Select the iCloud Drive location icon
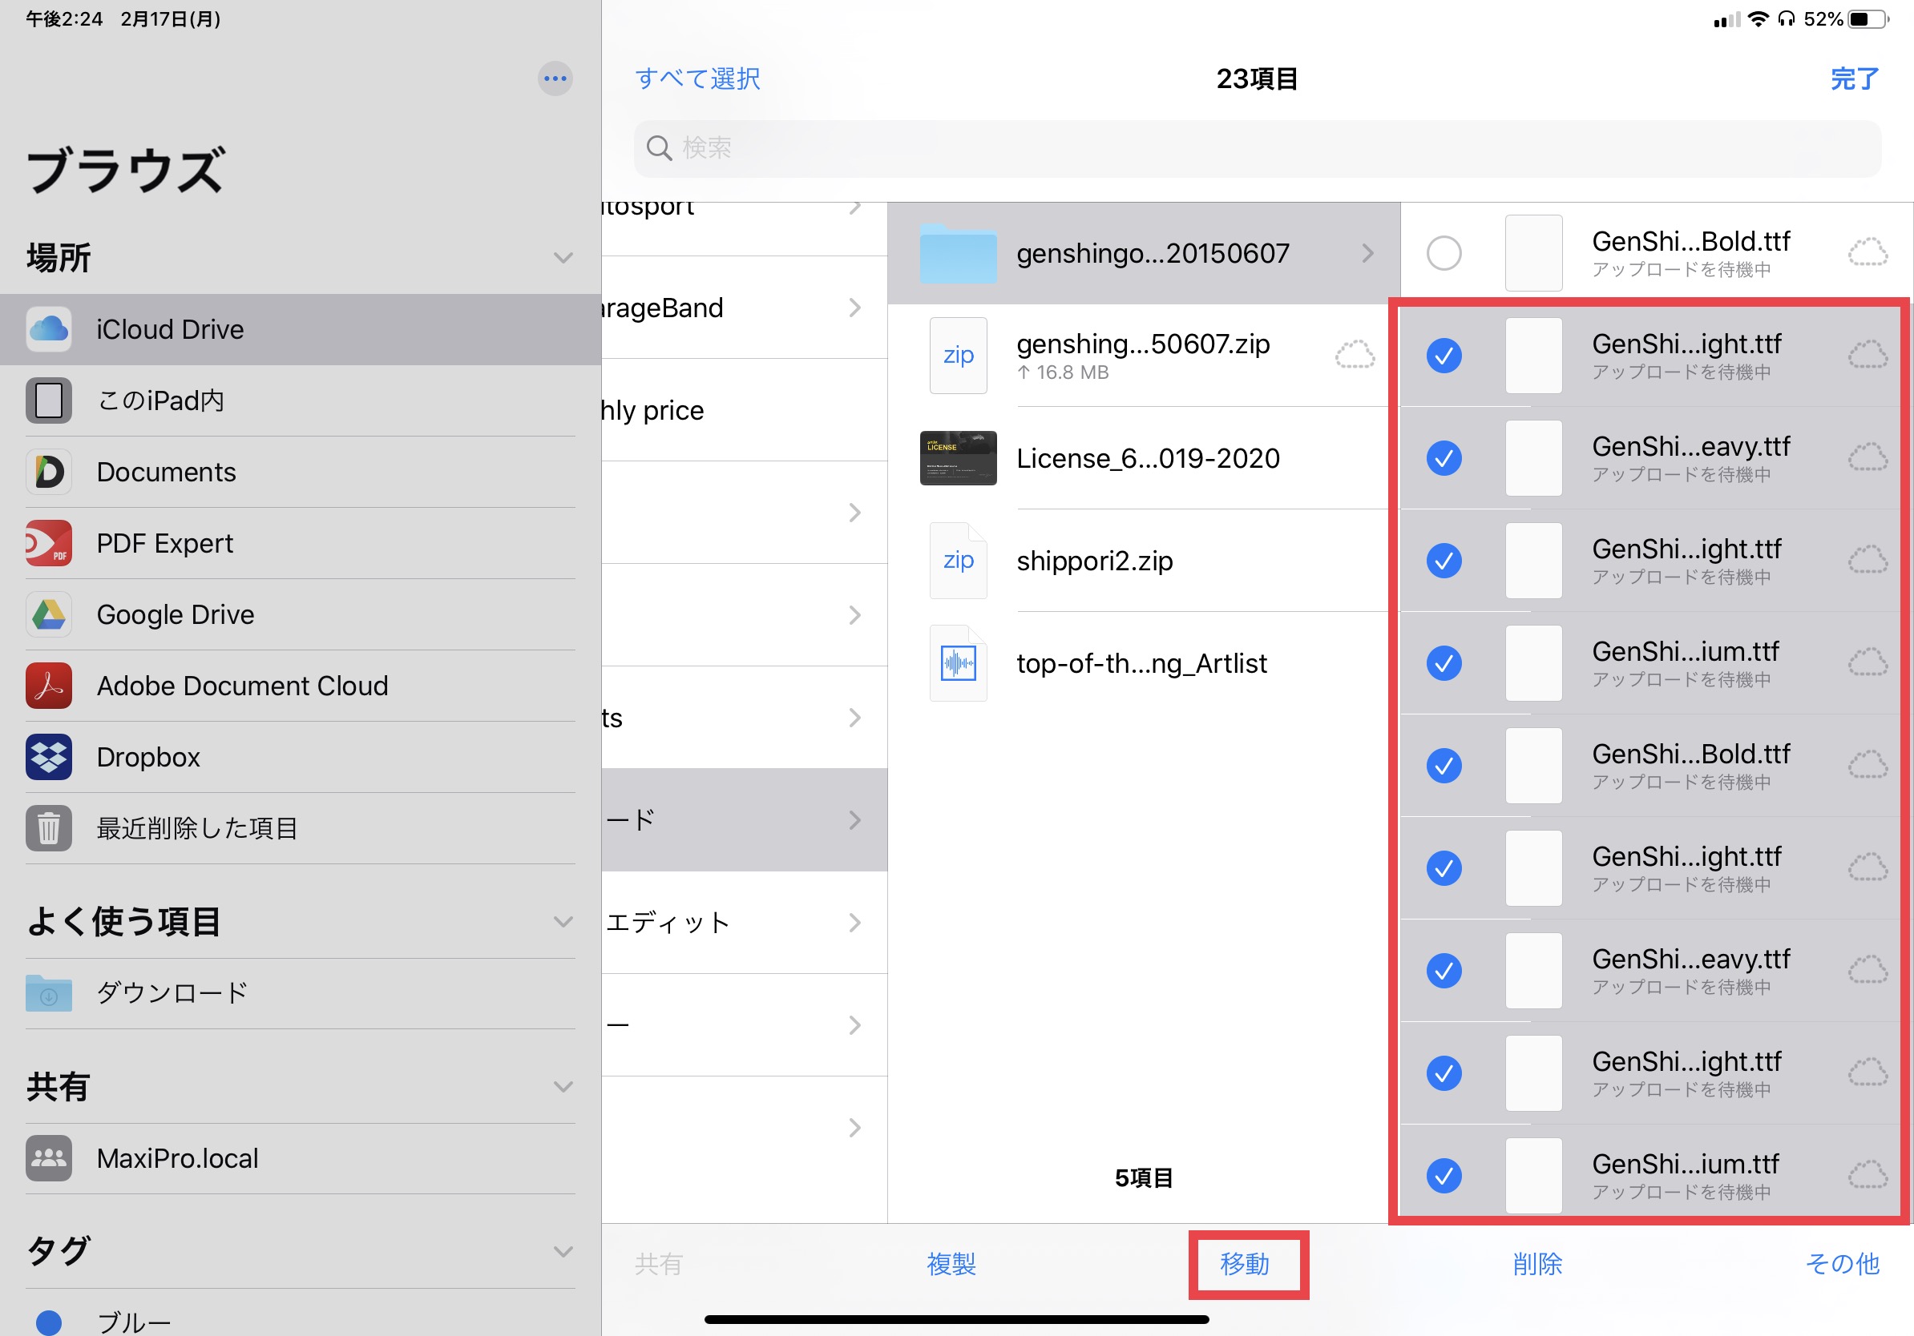 click(x=48, y=329)
